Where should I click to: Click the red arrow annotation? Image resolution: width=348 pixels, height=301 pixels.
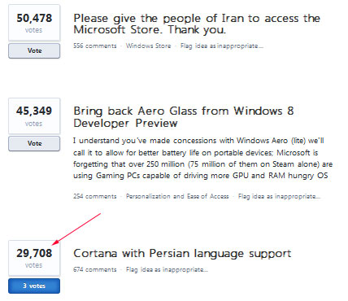(76, 229)
